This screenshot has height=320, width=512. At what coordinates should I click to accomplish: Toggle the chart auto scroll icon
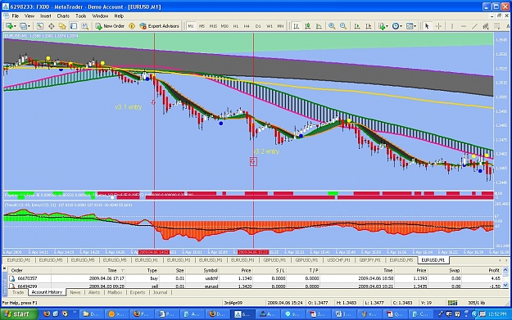click(x=357, y=26)
